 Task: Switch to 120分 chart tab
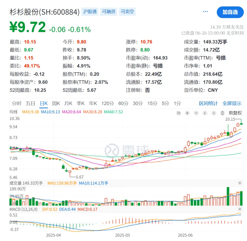point(108,103)
